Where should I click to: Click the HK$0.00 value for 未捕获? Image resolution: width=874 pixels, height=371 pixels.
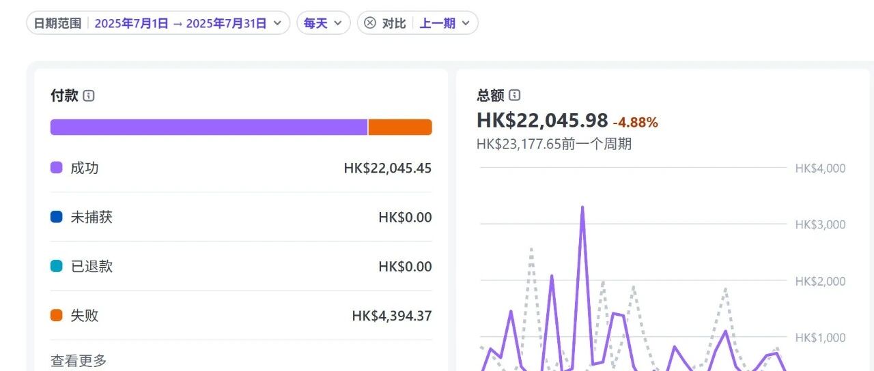point(406,218)
